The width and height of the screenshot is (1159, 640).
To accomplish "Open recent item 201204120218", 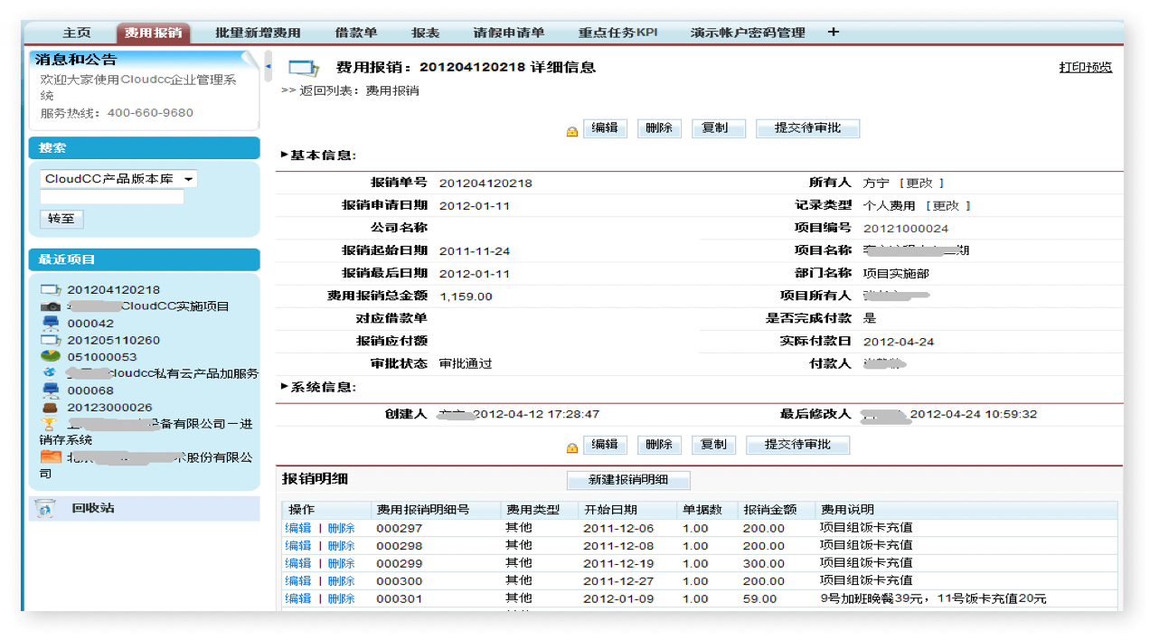I will [113, 289].
